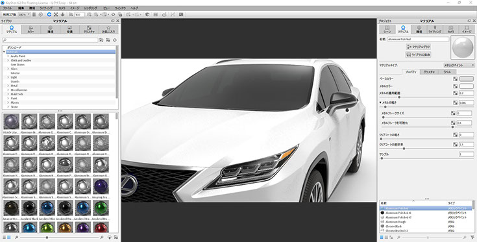Click texture icon beside ベースカラー

click(455, 79)
